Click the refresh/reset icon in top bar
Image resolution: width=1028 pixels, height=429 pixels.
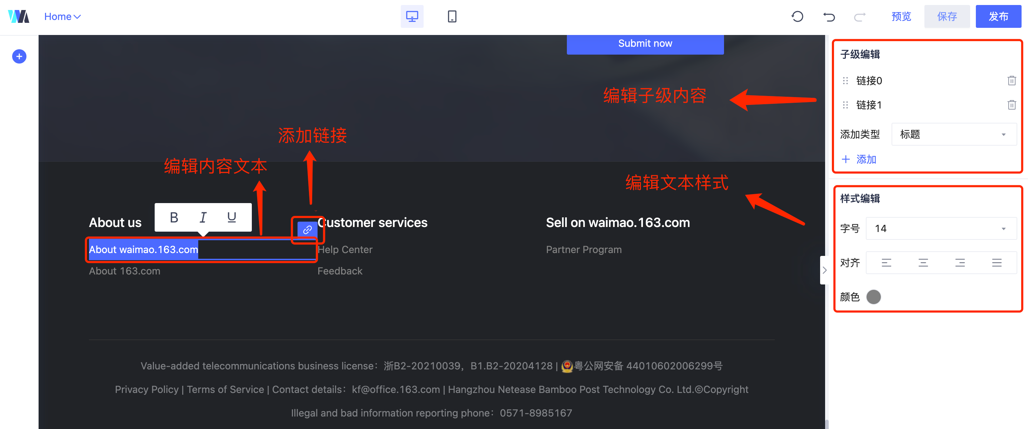coord(797,16)
